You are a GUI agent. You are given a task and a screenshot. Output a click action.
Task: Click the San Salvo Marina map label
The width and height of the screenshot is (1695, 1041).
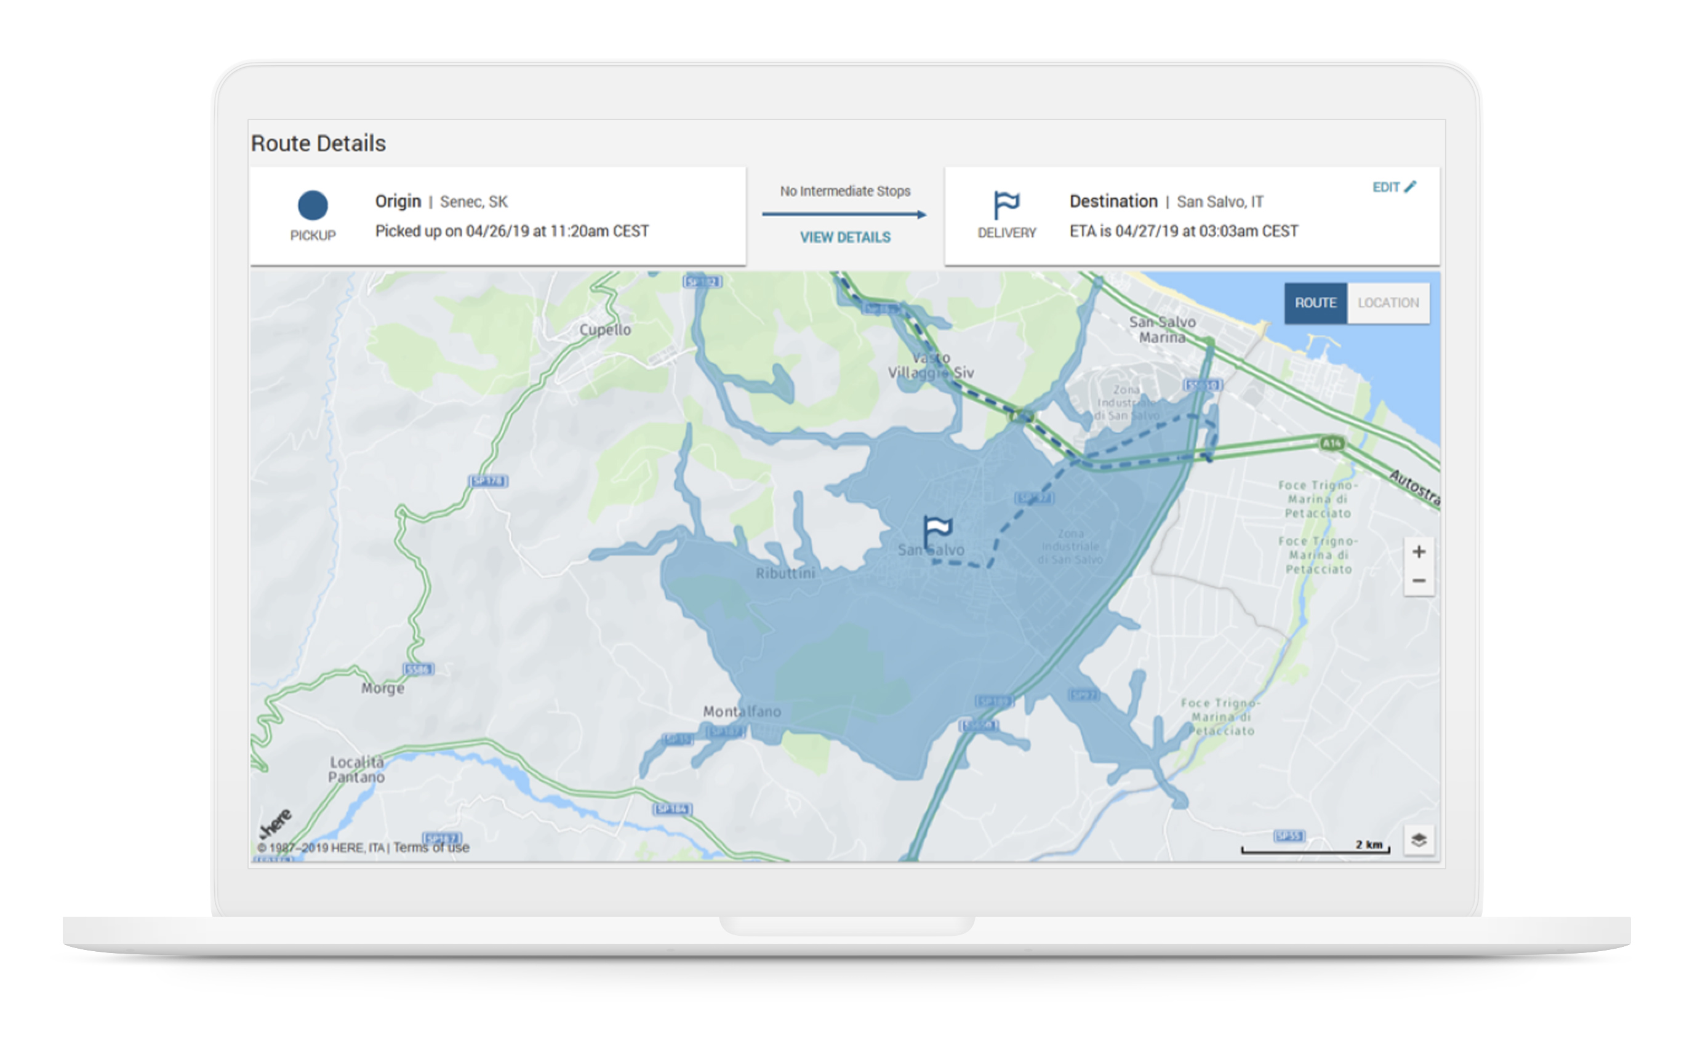click(1162, 330)
